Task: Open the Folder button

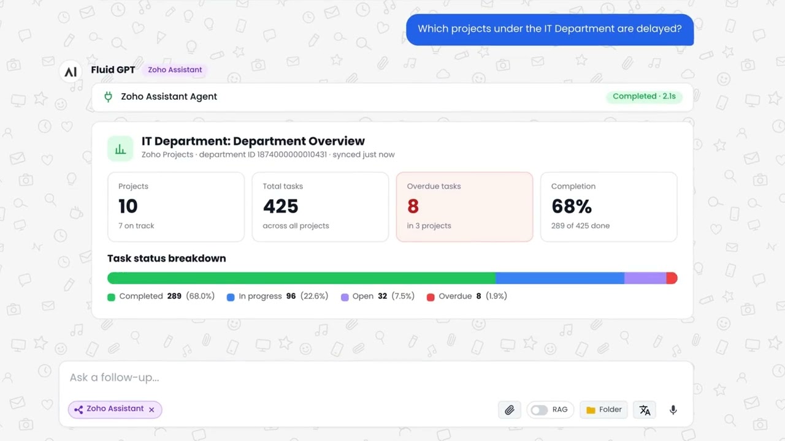Action: pos(604,410)
